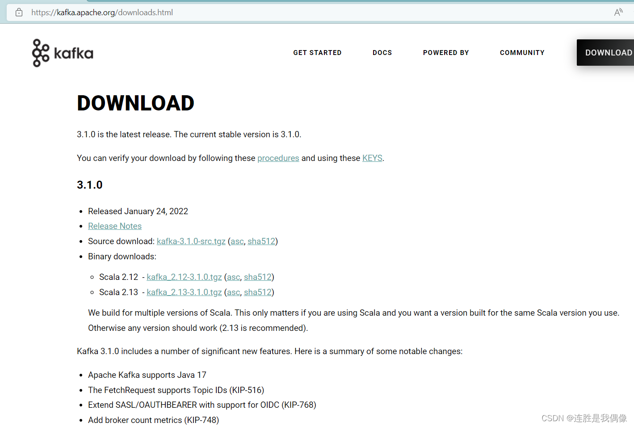Image resolution: width=634 pixels, height=427 pixels.
Task: Download kafka_2.13-3.1.0.tgz binary
Action: [184, 292]
